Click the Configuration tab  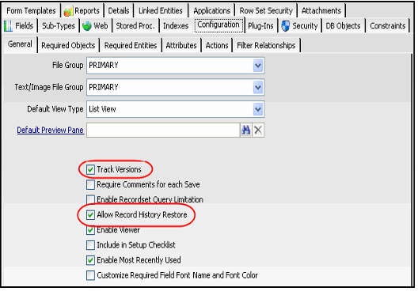pyautogui.click(x=218, y=25)
